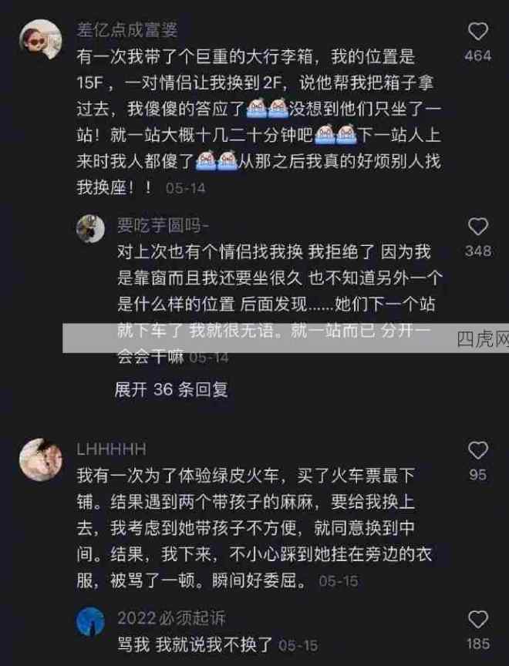Tap username LHHHHH

pyautogui.click(x=111, y=449)
